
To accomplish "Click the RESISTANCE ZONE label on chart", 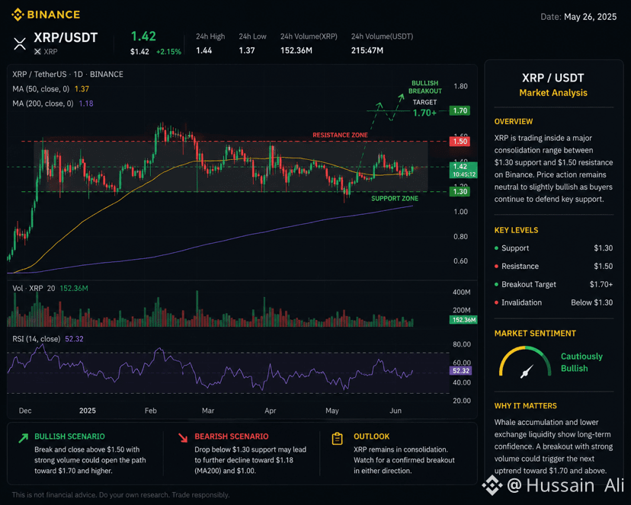I will pyautogui.click(x=340, y=135).
